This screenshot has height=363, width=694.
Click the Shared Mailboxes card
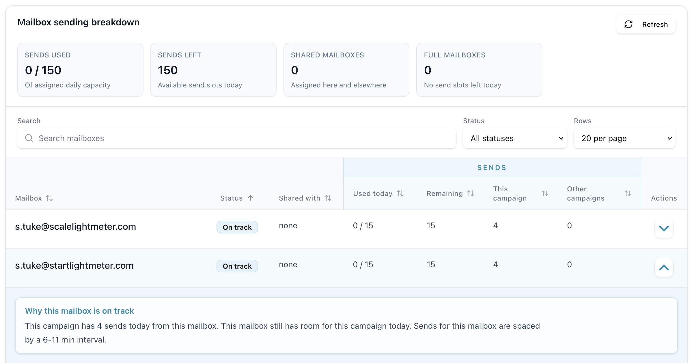[x=346, y=70]
